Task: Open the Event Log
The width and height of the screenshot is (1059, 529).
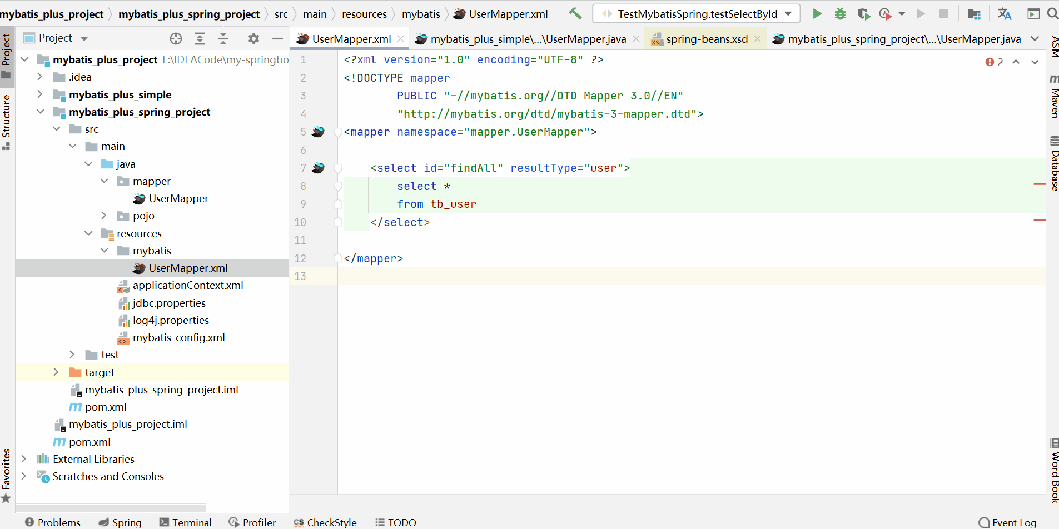Action: tap(1008, 522)
